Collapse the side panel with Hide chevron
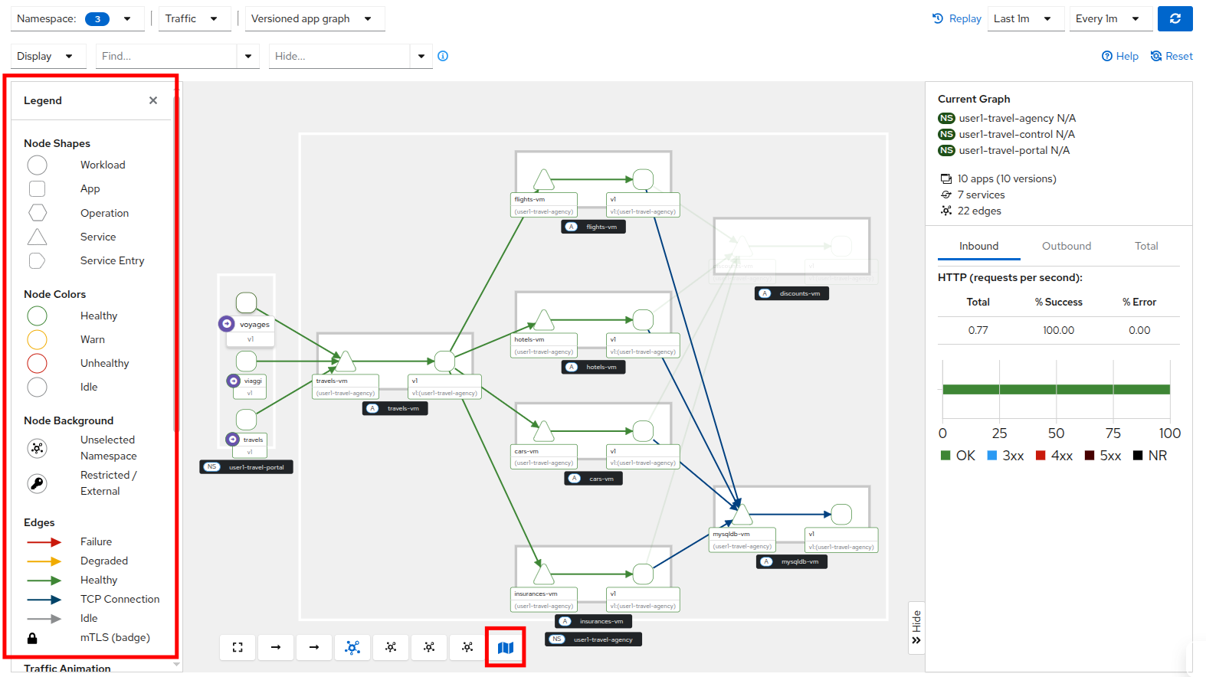Image resolution: width=1206 pixels, height=677 pixels. pos(916,628)
